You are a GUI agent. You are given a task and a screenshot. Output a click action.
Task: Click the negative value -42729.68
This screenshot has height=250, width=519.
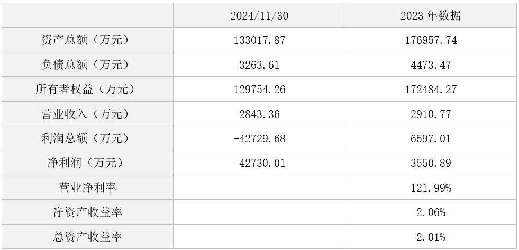[x=259, y=138]
